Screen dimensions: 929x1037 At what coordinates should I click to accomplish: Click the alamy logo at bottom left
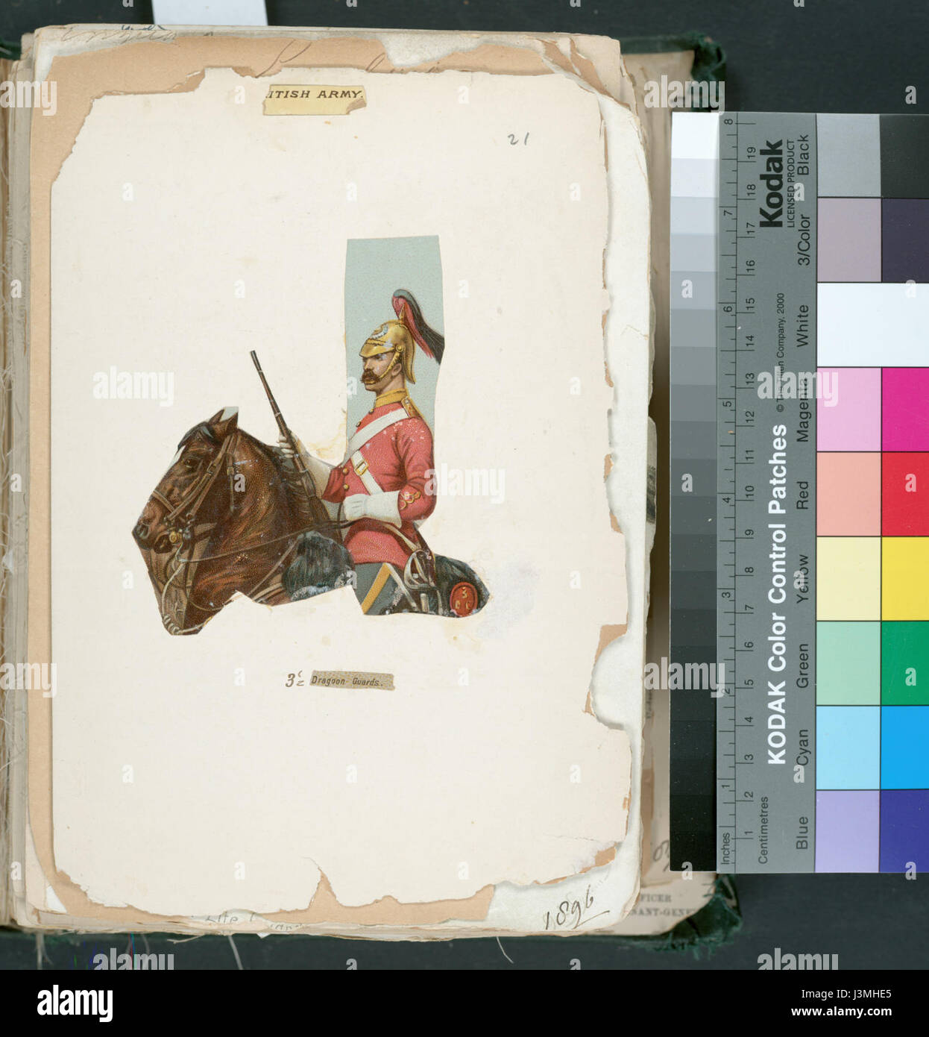[75, 1003]
